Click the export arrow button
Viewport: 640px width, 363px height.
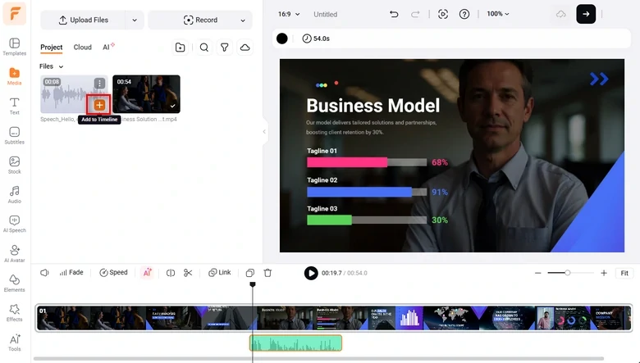click(x=586, y=14)
